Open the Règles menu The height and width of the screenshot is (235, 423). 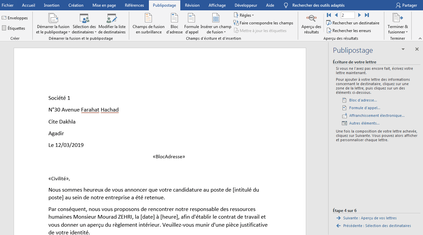(x=244, y=15)
